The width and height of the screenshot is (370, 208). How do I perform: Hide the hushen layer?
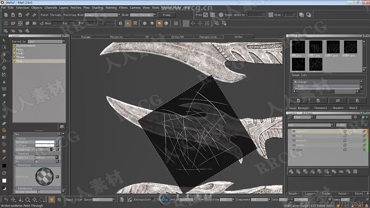tap(294, 131)
